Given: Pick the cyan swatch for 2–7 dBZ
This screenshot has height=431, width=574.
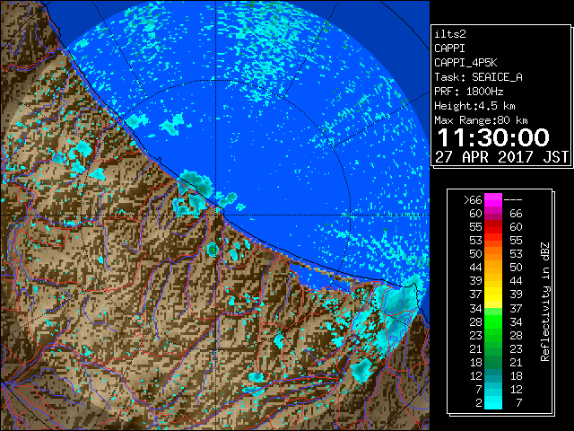Looking at the screenshot, I should (x=493, y=403).
